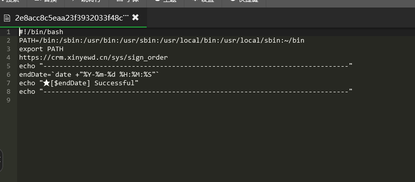Close the 2e8acc8c5eaa23f3932033f48c file tab
415x182 pixels.
point(135,18)
